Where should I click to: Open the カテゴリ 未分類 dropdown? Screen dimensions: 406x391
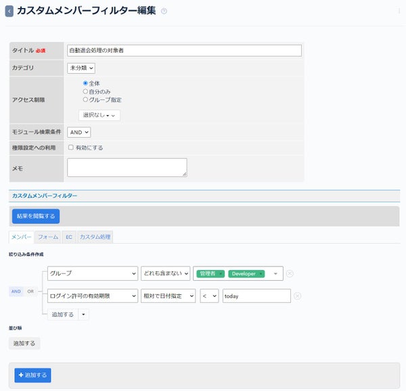coord(81,68)
